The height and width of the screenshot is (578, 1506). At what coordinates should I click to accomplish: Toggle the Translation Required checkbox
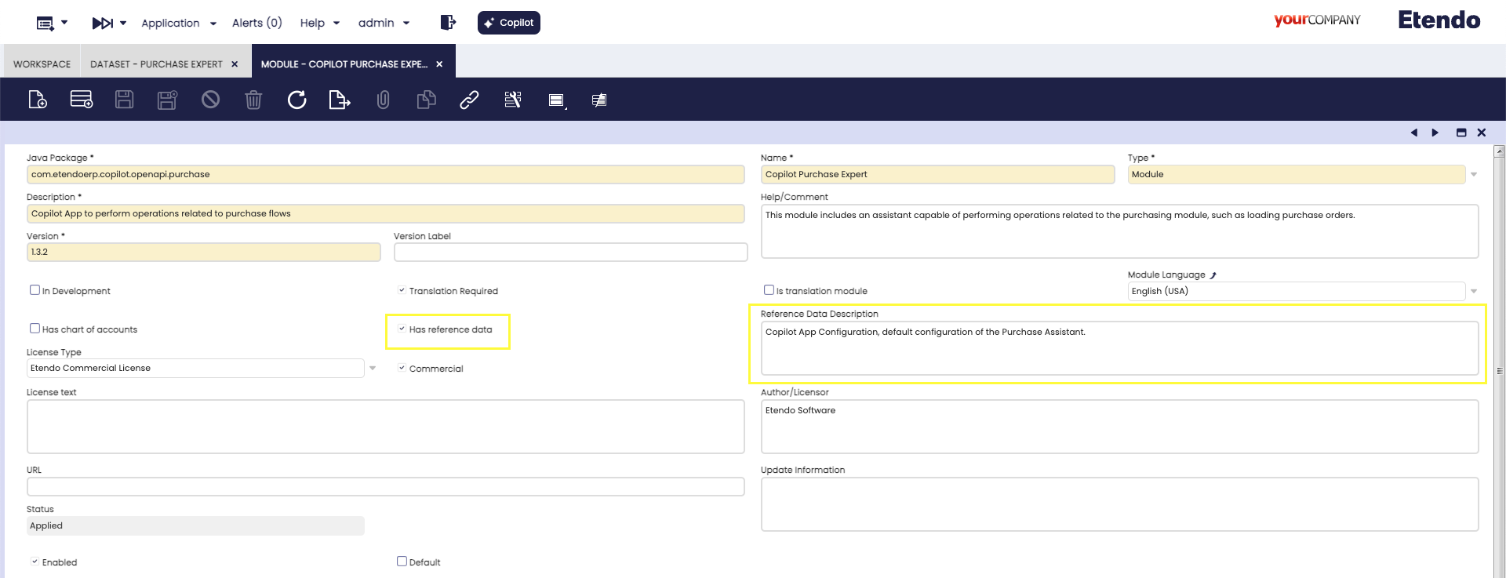tap(402, 290)
